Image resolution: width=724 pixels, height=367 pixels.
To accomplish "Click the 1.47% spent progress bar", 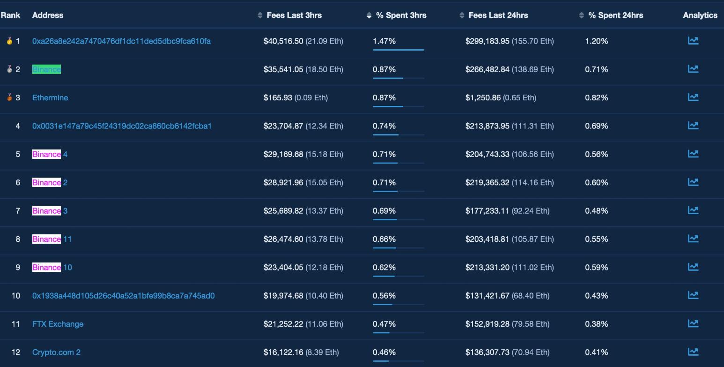I will (399, 49).
